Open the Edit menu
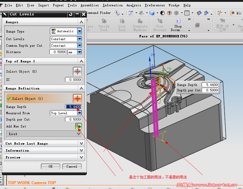The height and width of the screenshot is (189, 243). coord(19,5)
